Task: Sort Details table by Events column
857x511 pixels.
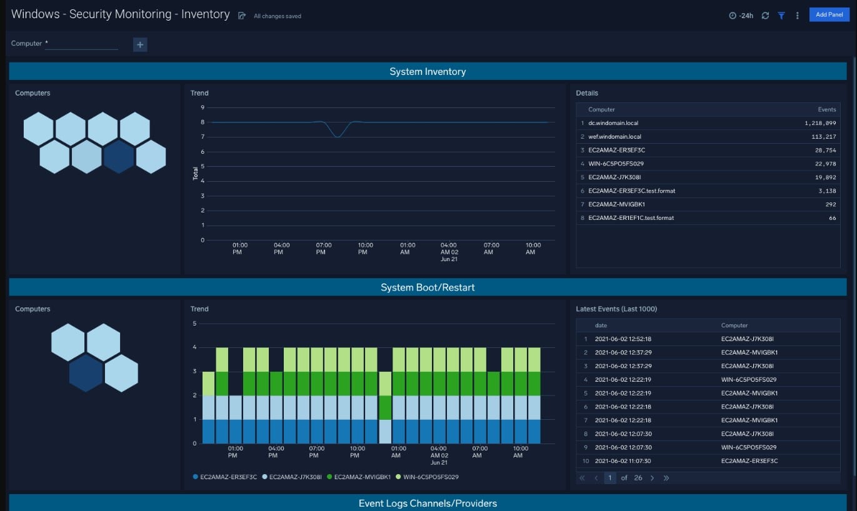Action: [826, 109]
